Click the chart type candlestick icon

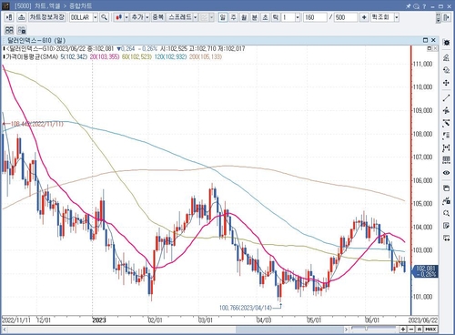(x=118, y=17)
